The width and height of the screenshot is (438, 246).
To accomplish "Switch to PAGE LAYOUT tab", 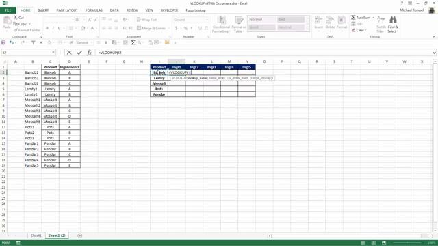I will coord(67,10).
